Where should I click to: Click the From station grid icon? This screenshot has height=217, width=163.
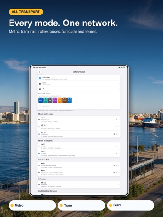(x=40, y=84)
